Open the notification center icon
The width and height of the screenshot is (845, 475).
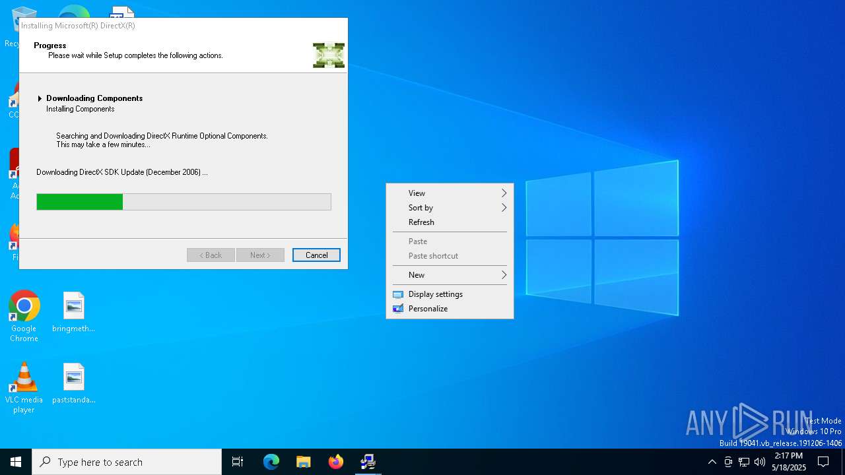click(x=823, y=462)
